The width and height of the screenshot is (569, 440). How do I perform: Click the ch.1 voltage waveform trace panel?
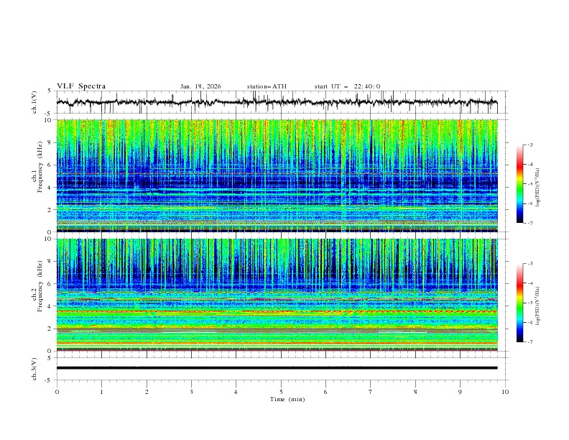282,102
